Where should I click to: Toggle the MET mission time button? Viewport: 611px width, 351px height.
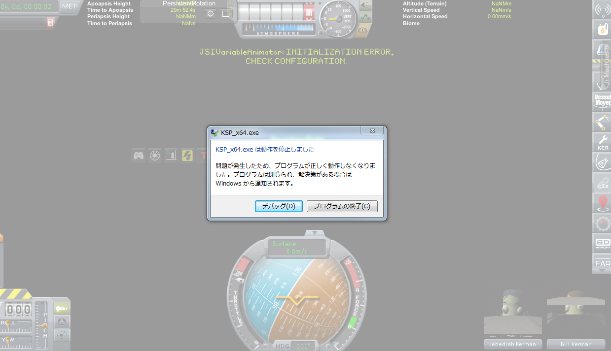coord(69,6)
